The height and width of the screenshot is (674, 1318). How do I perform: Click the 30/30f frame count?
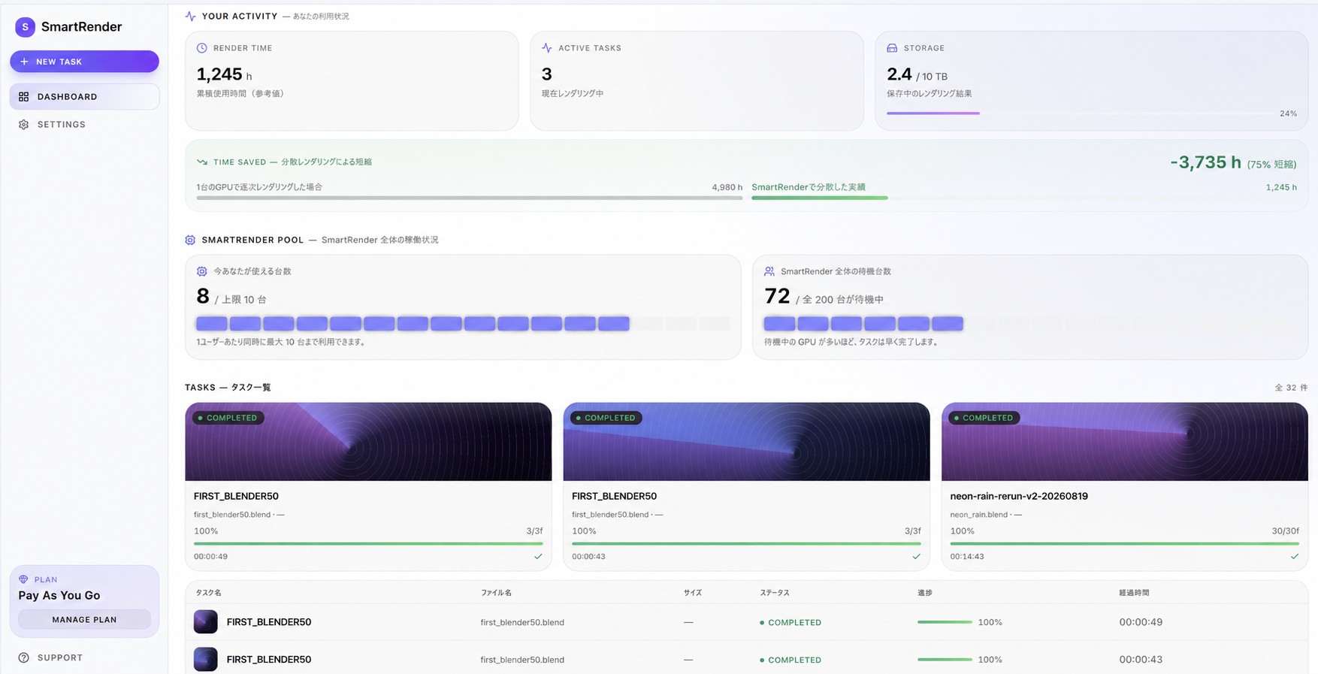1285,531
